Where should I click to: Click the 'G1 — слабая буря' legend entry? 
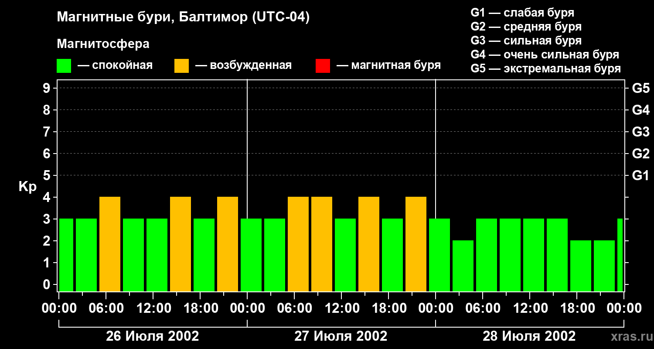tap(522, 13)
